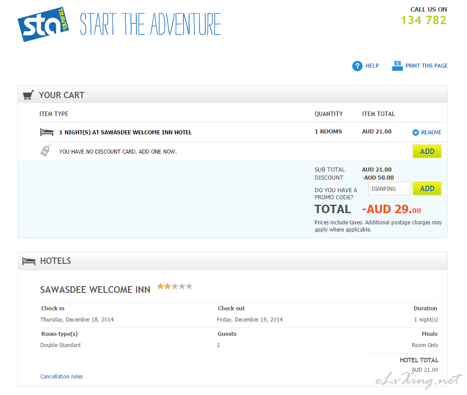The image size is (467, 395).
Task: Open Cancellation rules link
Action: (62, 377)
